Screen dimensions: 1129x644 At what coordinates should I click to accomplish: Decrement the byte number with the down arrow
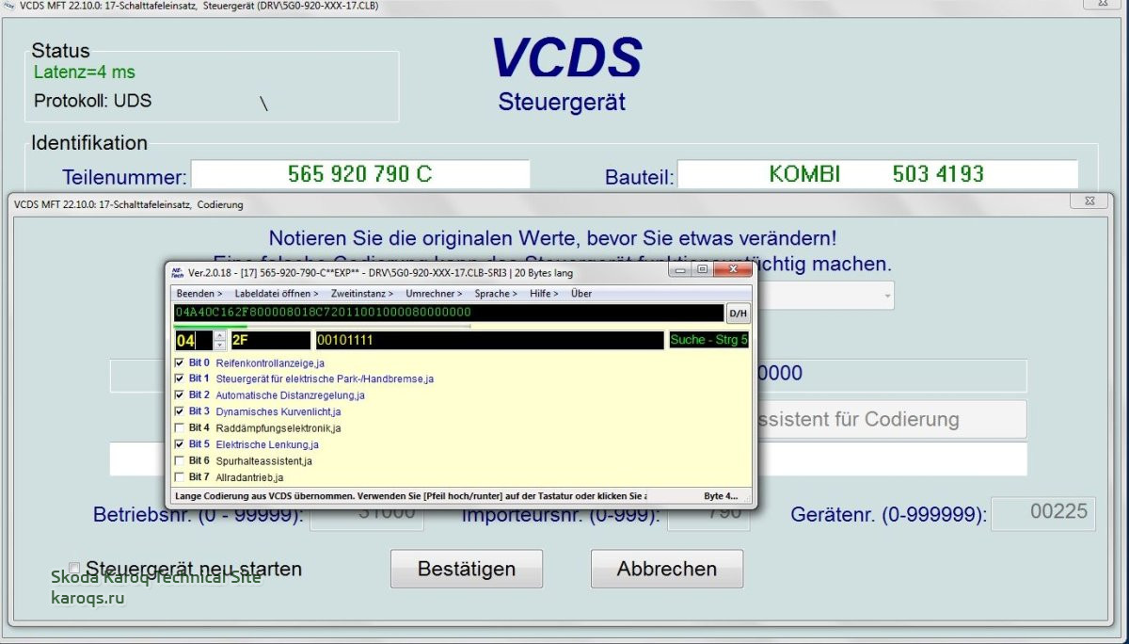pos(220,346)
